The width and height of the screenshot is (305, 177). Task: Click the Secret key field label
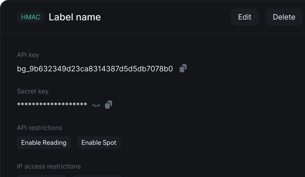coord(33,91)
